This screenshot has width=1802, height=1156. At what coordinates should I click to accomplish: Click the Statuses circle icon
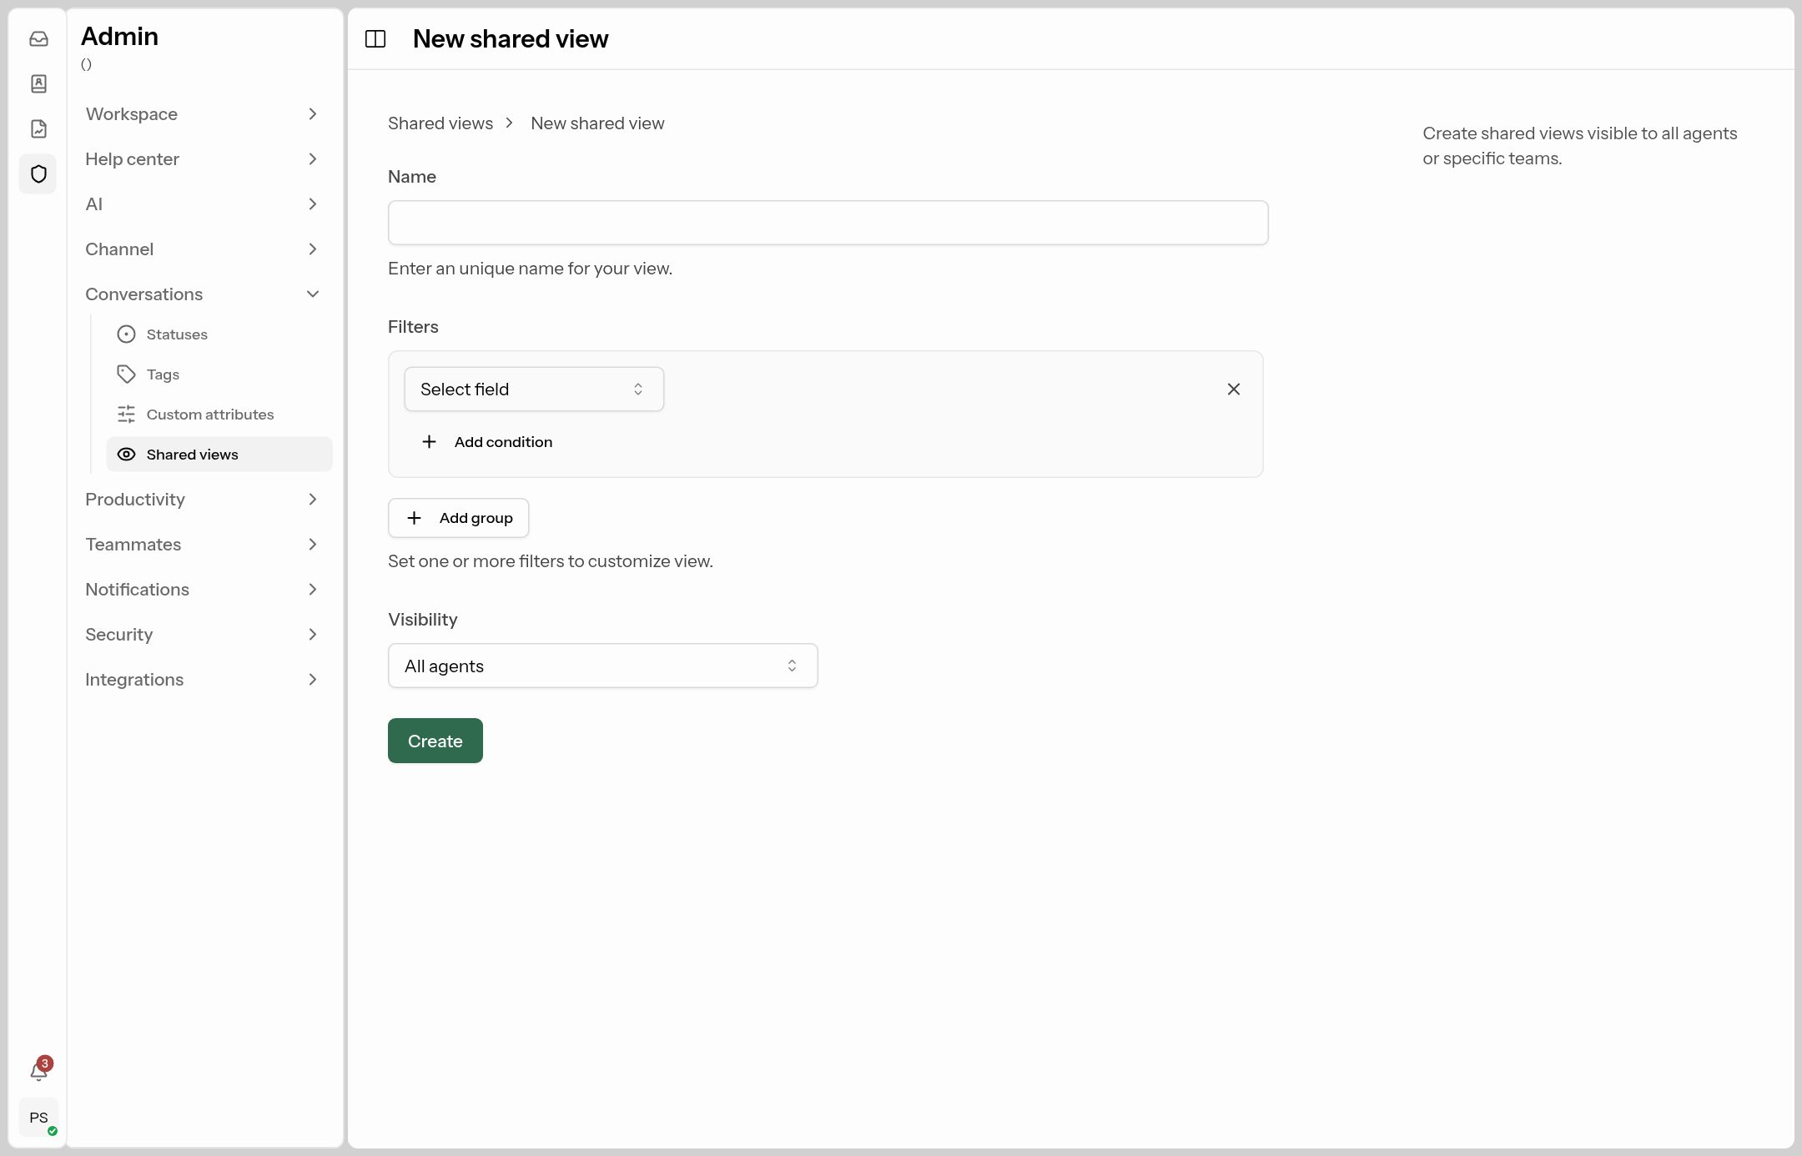coord(126,334)
